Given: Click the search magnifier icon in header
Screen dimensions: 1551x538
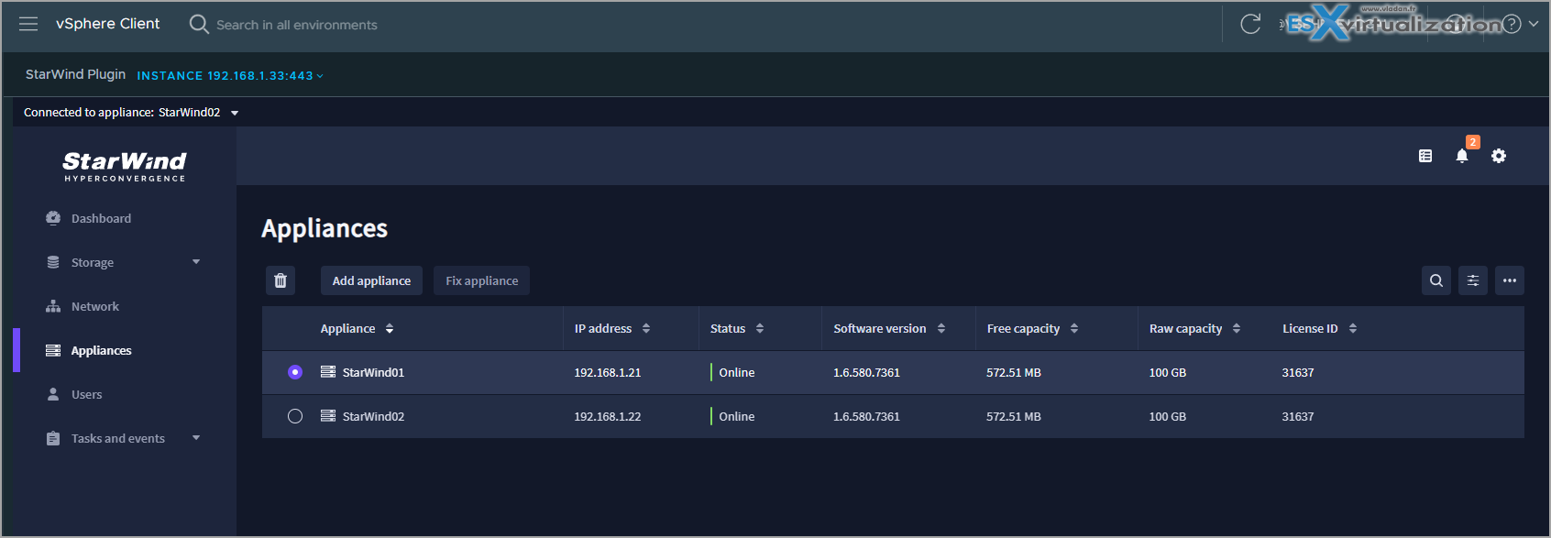Looking at the screenshot, I should 199,24.
